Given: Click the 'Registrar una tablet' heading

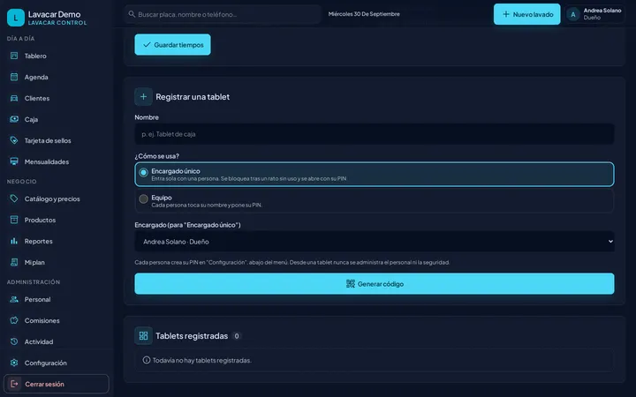Looking at the screenshot, I should (193, 97).
